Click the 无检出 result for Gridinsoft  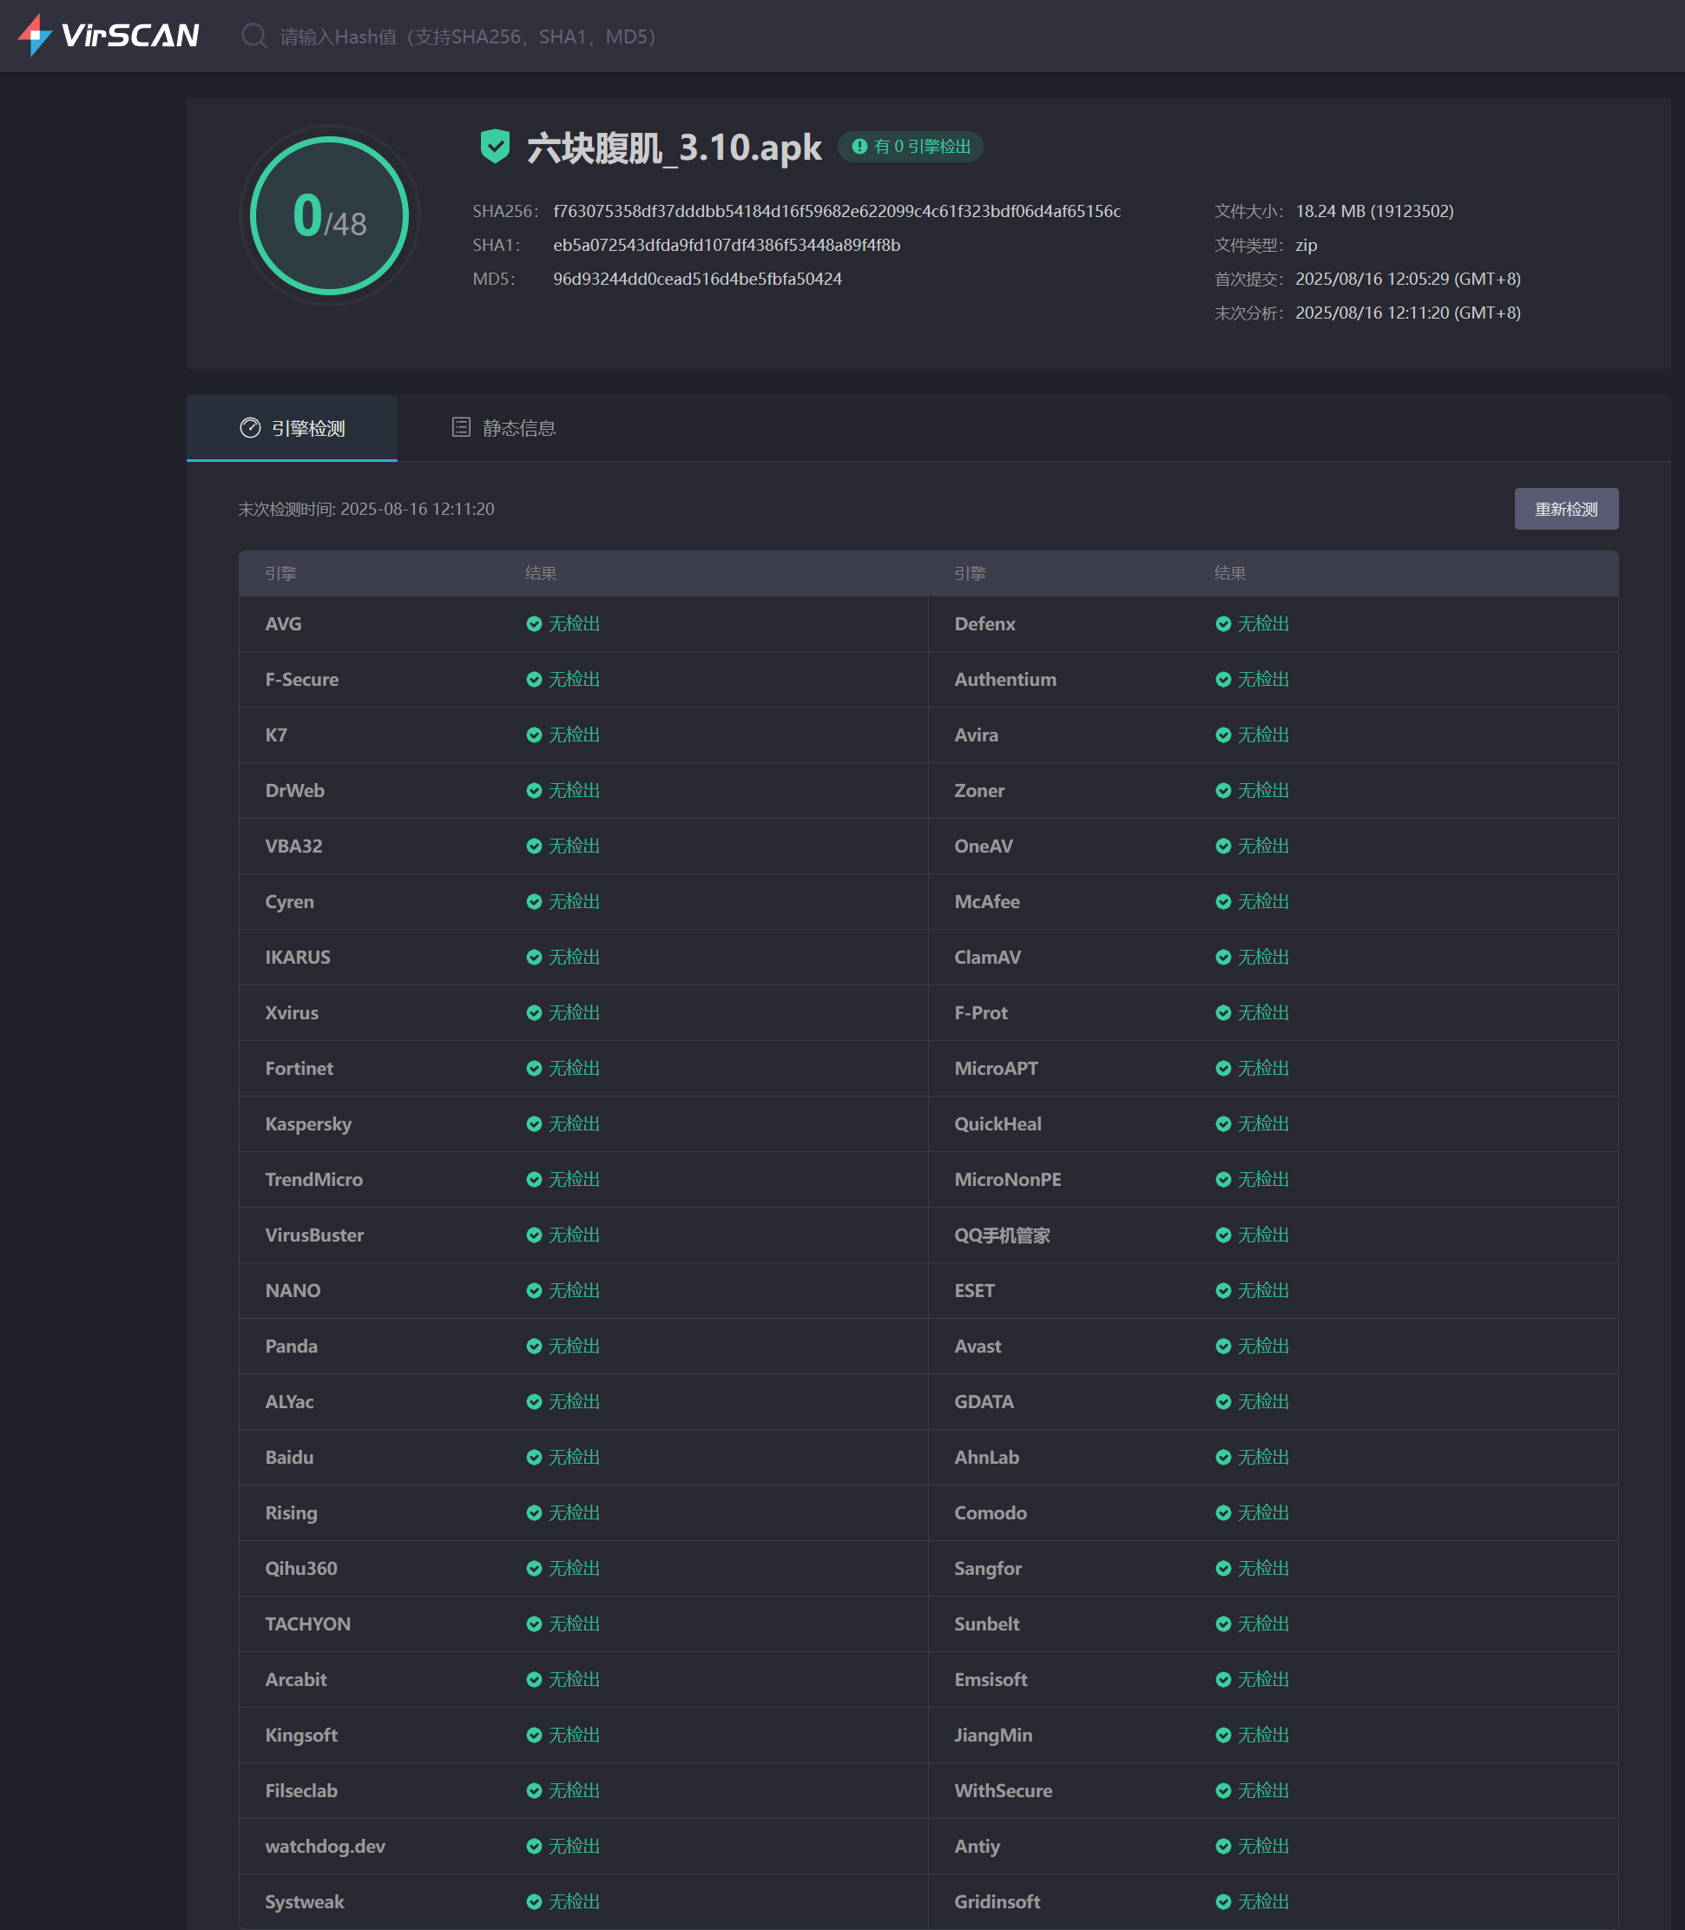click(x=1262, y=1900)
